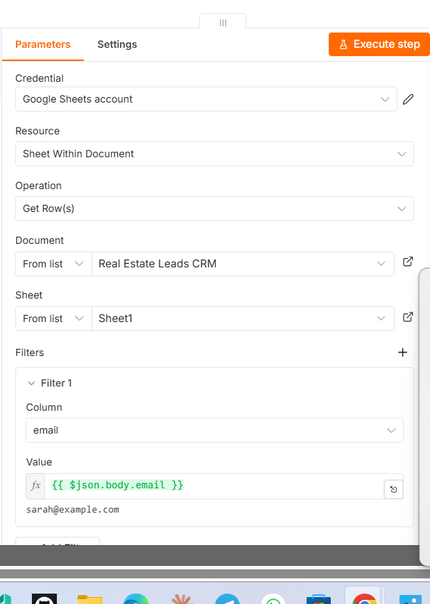Image resolution: width=430 pixels, height=604 pixels.
Task: Change Document mode From list dropdown
Action: click(x=53, y=264)
